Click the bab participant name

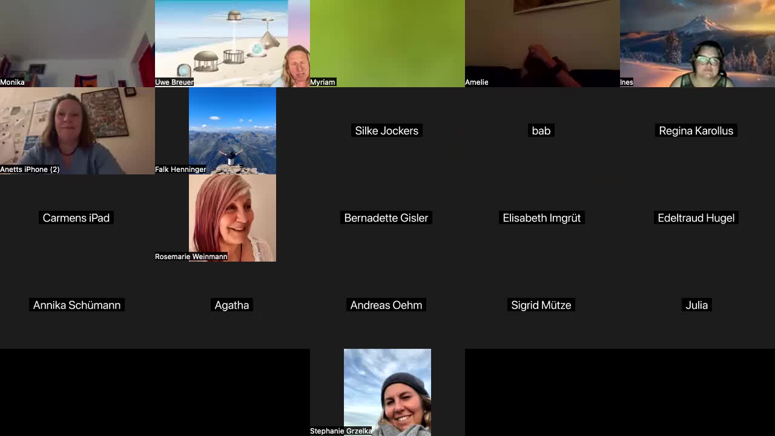(541, 131)
